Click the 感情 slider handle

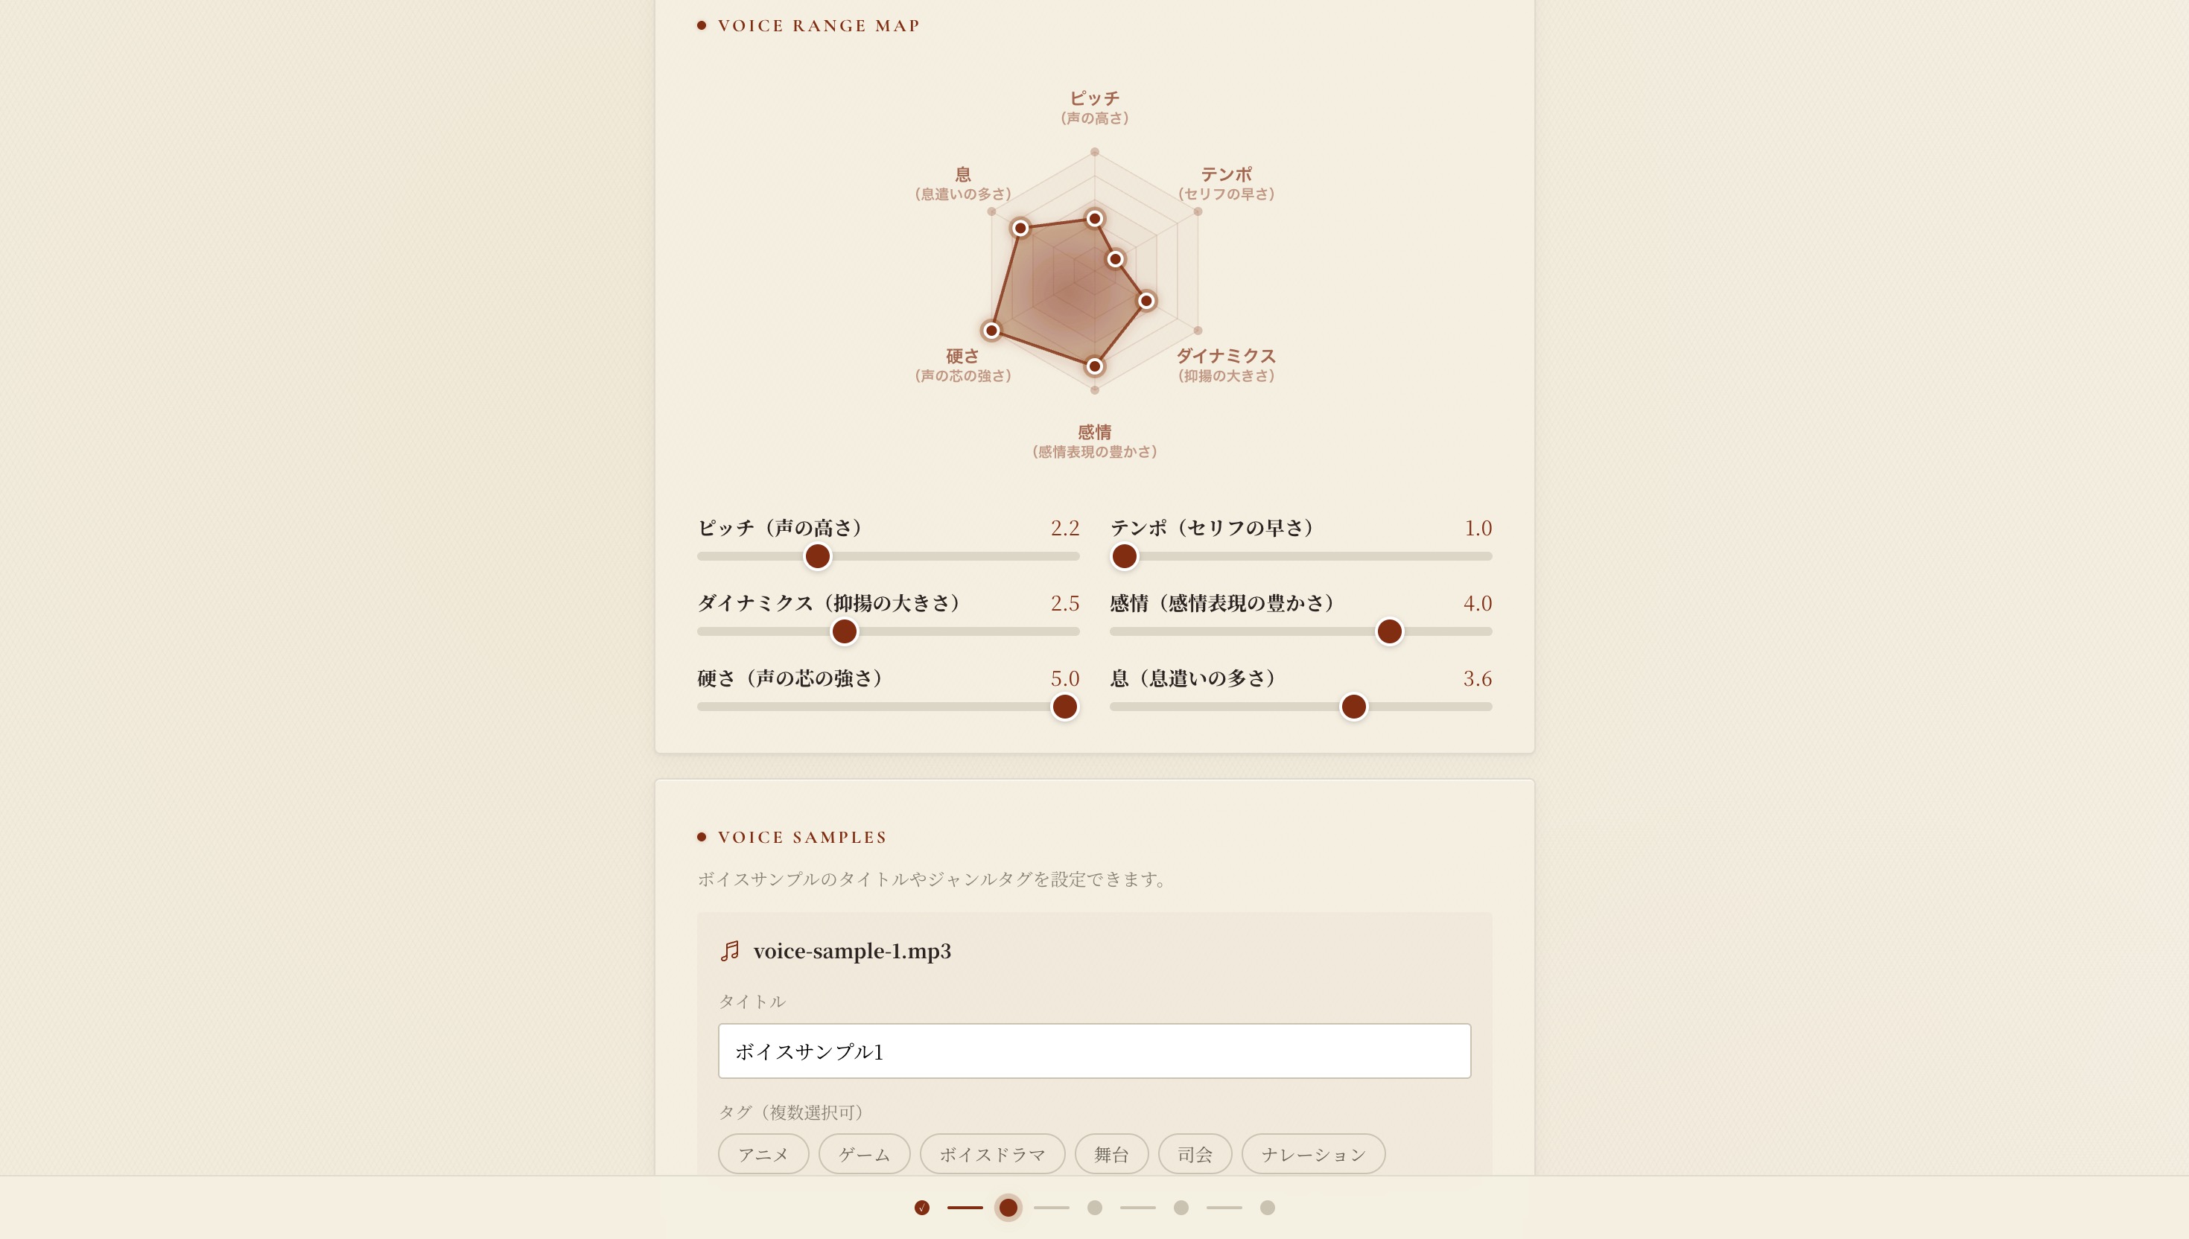[1390, 631]
